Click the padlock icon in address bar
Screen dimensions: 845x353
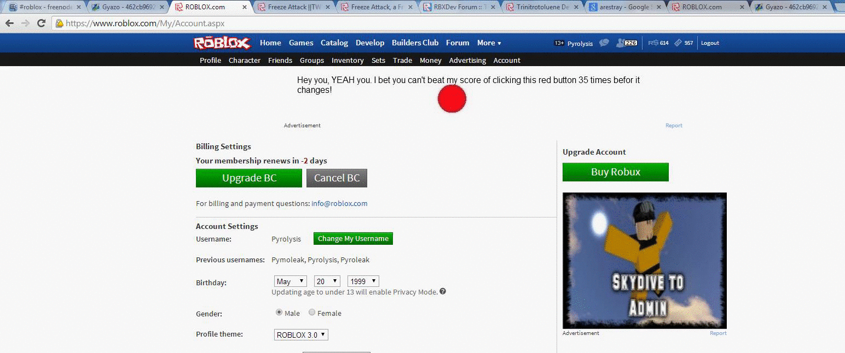click(x=59, y=23)
